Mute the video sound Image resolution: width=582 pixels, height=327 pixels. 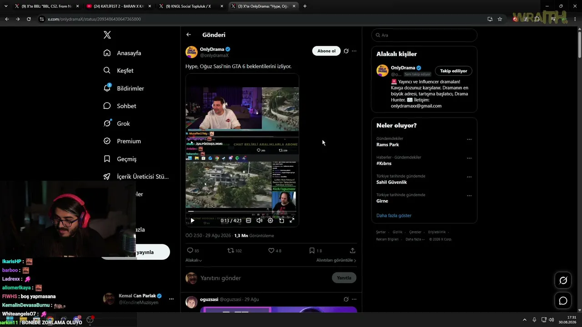pyautogui.click(x=259, y=220)
